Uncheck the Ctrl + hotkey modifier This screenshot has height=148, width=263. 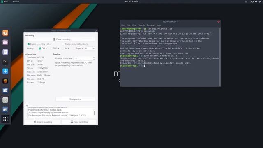tap(40, 49)
